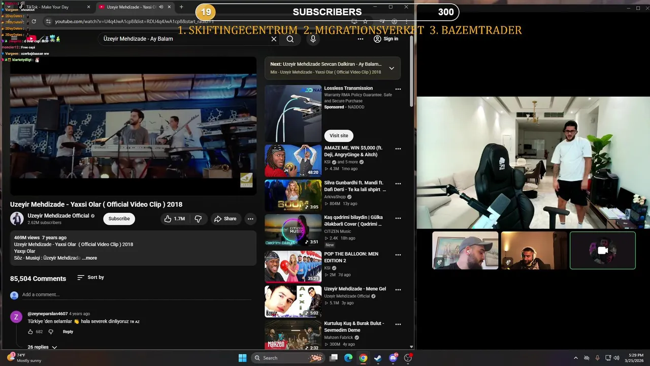Open options for Mene Gel video

pos(398,290)
